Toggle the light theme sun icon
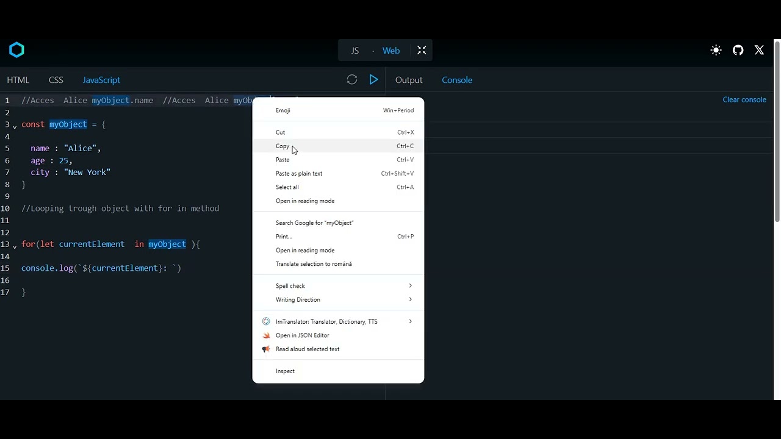This screenshot has height=439, width=781. pos(716,51)
